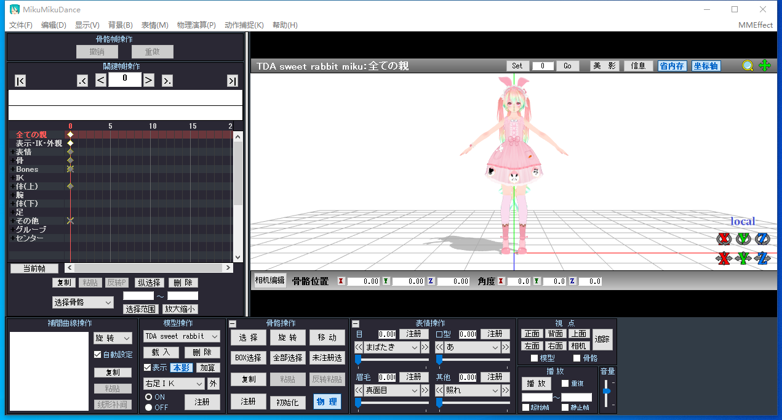Click the magnifier zoom view icon
The width and height of the screenshot is (782, 420).
coord(748,66)
